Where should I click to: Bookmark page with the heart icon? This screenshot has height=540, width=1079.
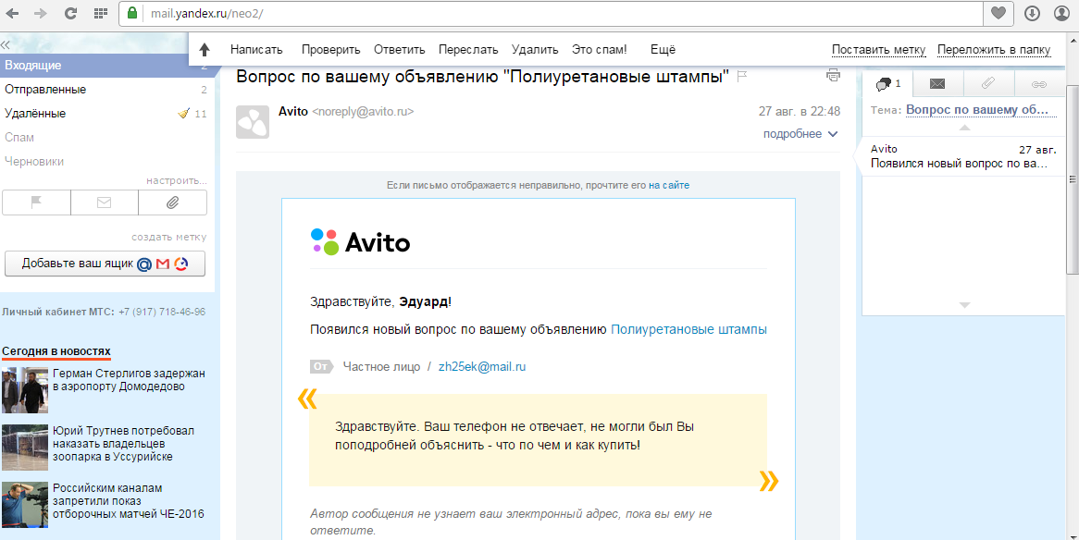[998, 13]
